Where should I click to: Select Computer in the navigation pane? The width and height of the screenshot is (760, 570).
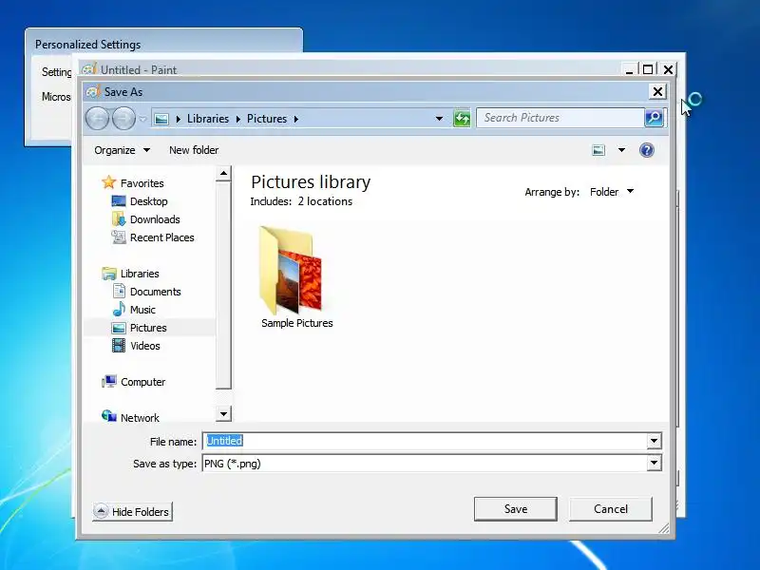click(x=143, y=382)
